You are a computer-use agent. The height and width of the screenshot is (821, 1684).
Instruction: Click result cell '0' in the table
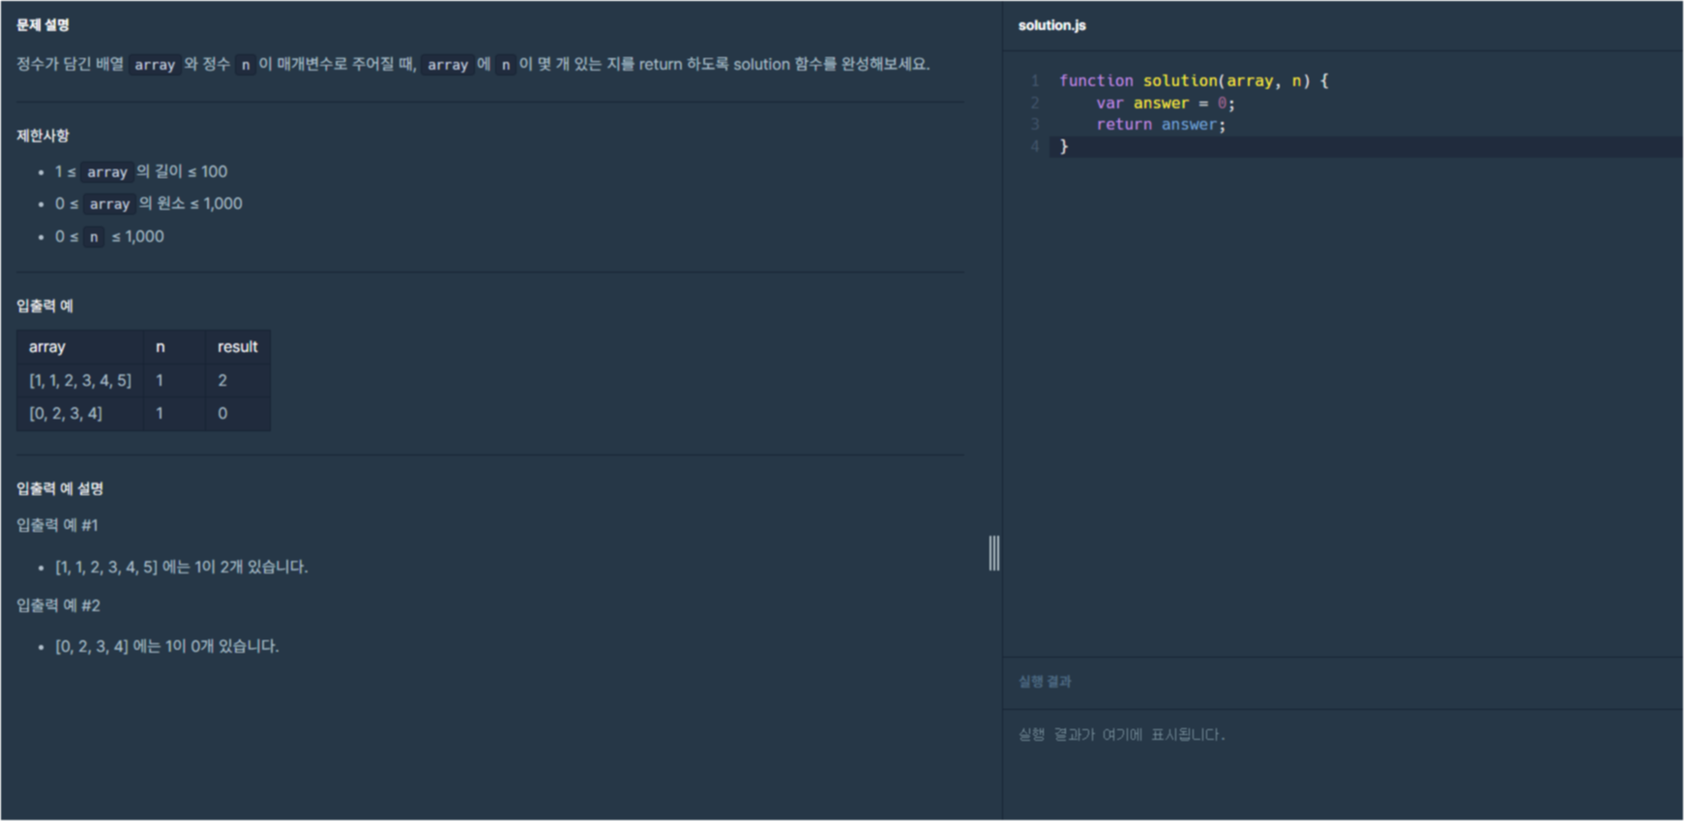point(238,413)
